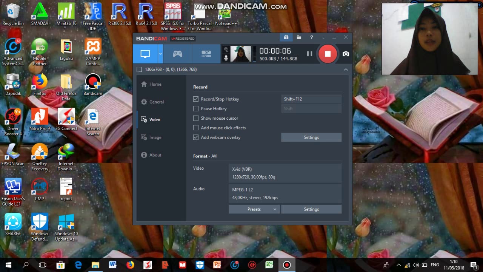Screen dimensions: 483x272
Task: Uncheck the Record/Stop Hotkey checkbox
Action: 196,99
